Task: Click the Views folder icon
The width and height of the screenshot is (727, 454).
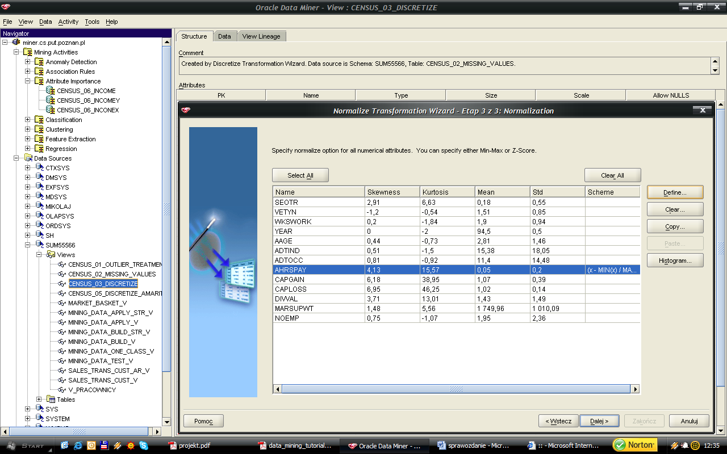Action: tap(51, 255)
